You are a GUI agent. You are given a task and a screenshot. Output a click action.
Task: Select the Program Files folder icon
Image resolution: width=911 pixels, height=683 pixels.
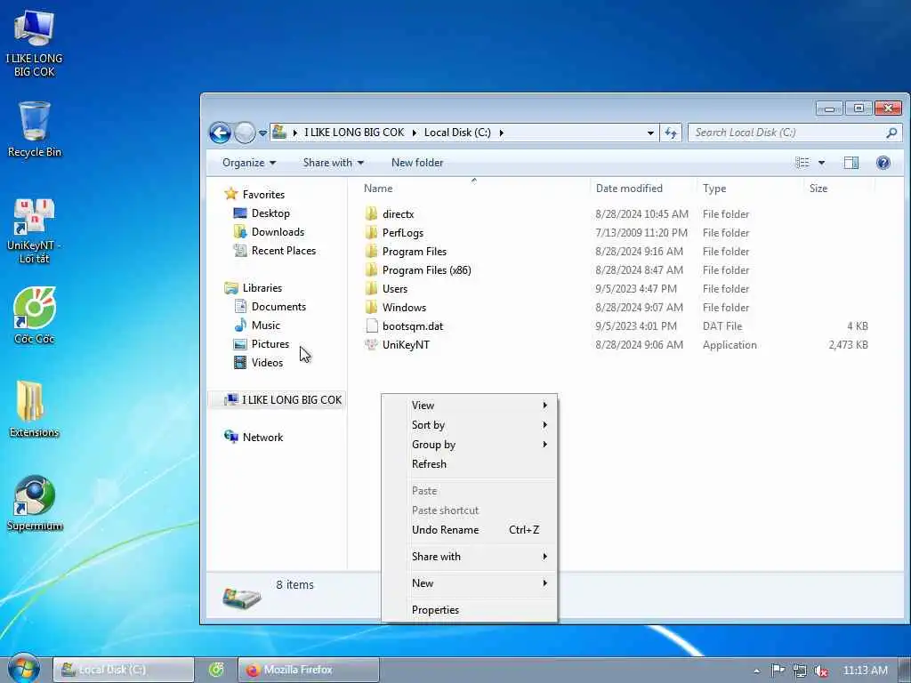coord(372,251)
